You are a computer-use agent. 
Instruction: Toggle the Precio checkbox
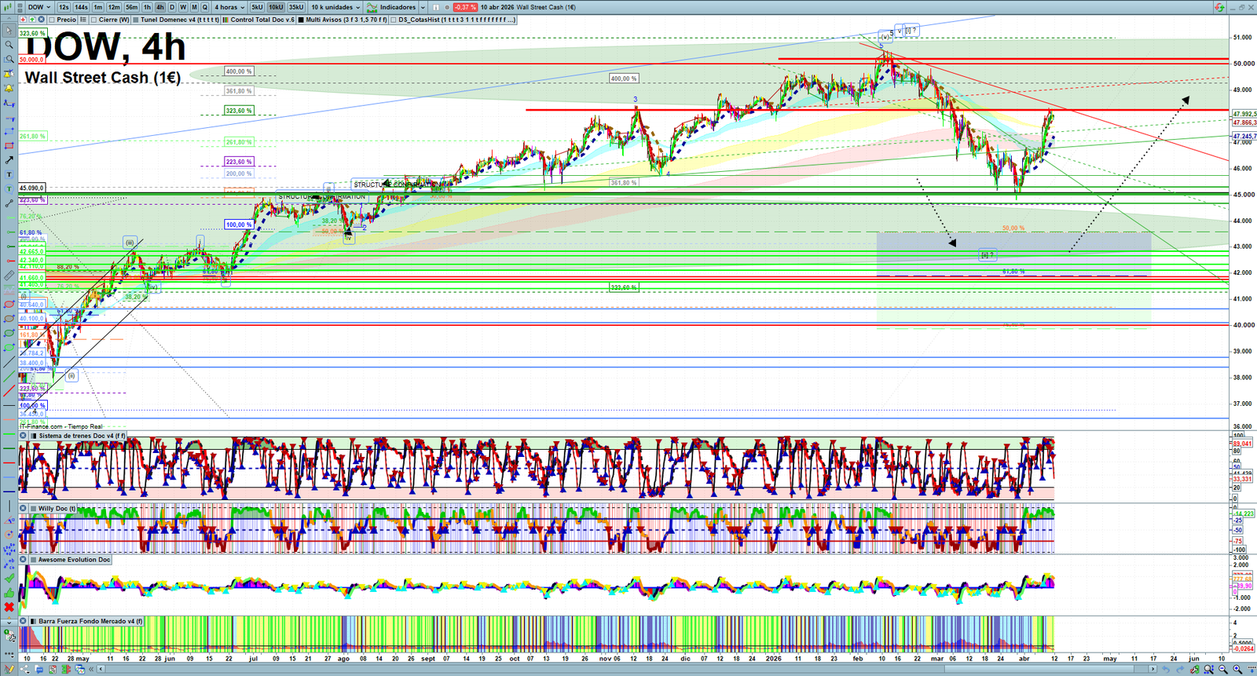[x=52, y=20]
